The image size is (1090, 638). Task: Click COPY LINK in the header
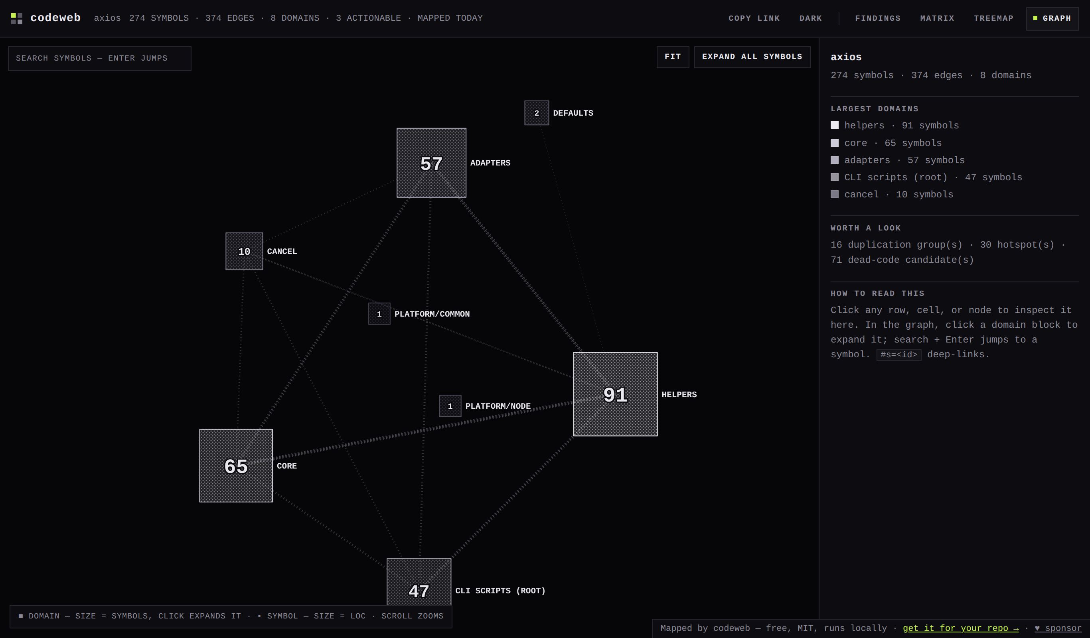pos(754,18)
